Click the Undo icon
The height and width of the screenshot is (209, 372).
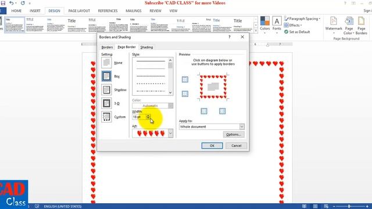pyautogui.click(x=12, y=3)
